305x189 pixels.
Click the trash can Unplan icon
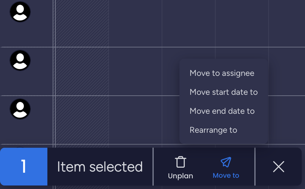(x=180, y=162)
